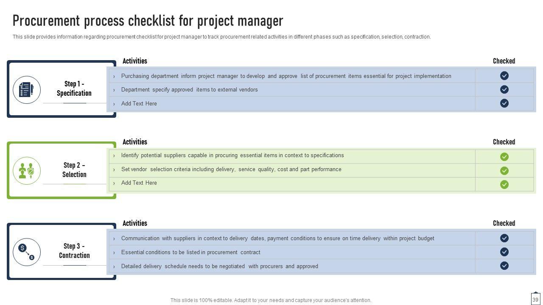Select the Step 1 - Specification label

(x=74, y=89)
